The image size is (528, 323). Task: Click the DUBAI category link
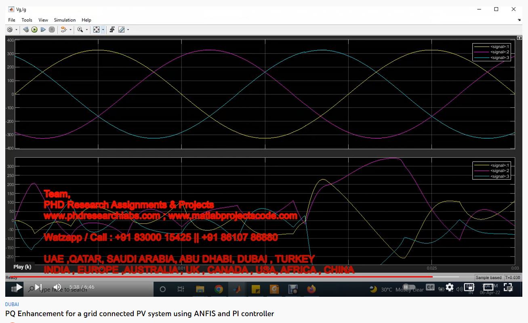point(12,304)
